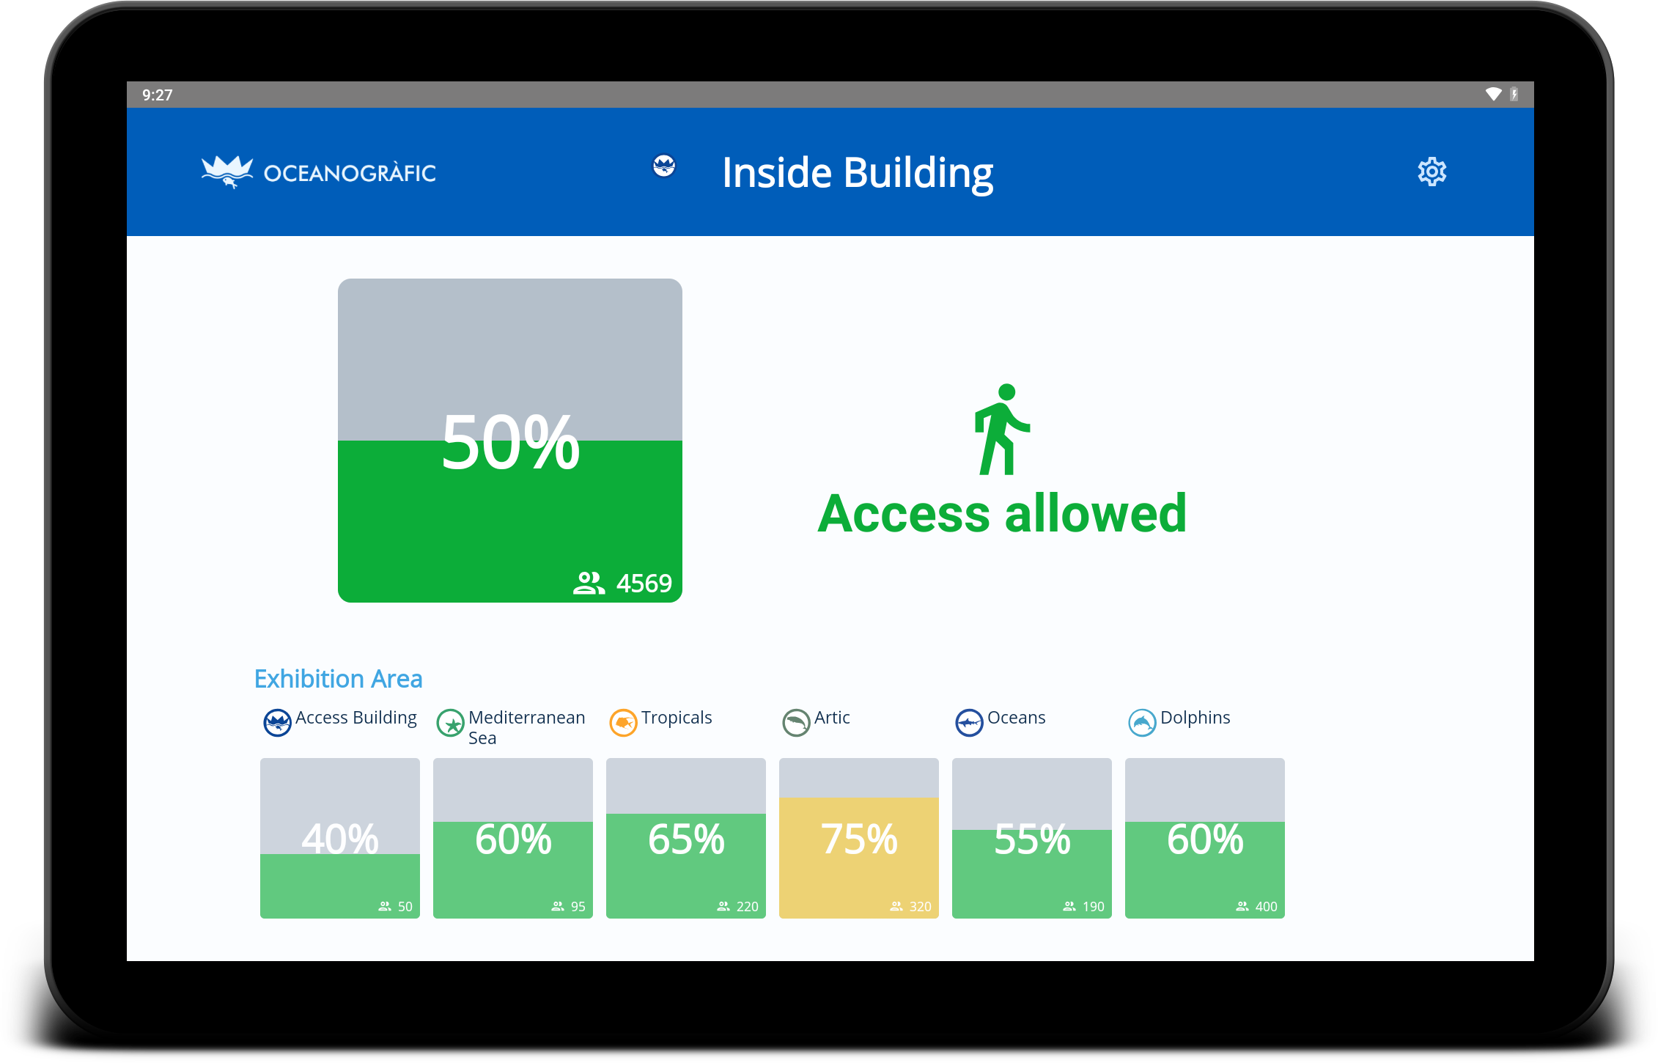1658x1063 pixels.
Task: Open settings via the gear icon
Action: [x=1432, y=172]
